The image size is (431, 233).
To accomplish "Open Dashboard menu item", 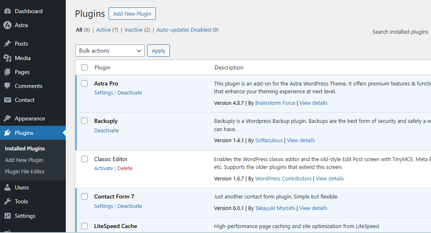I will click(x=29, y=11).
